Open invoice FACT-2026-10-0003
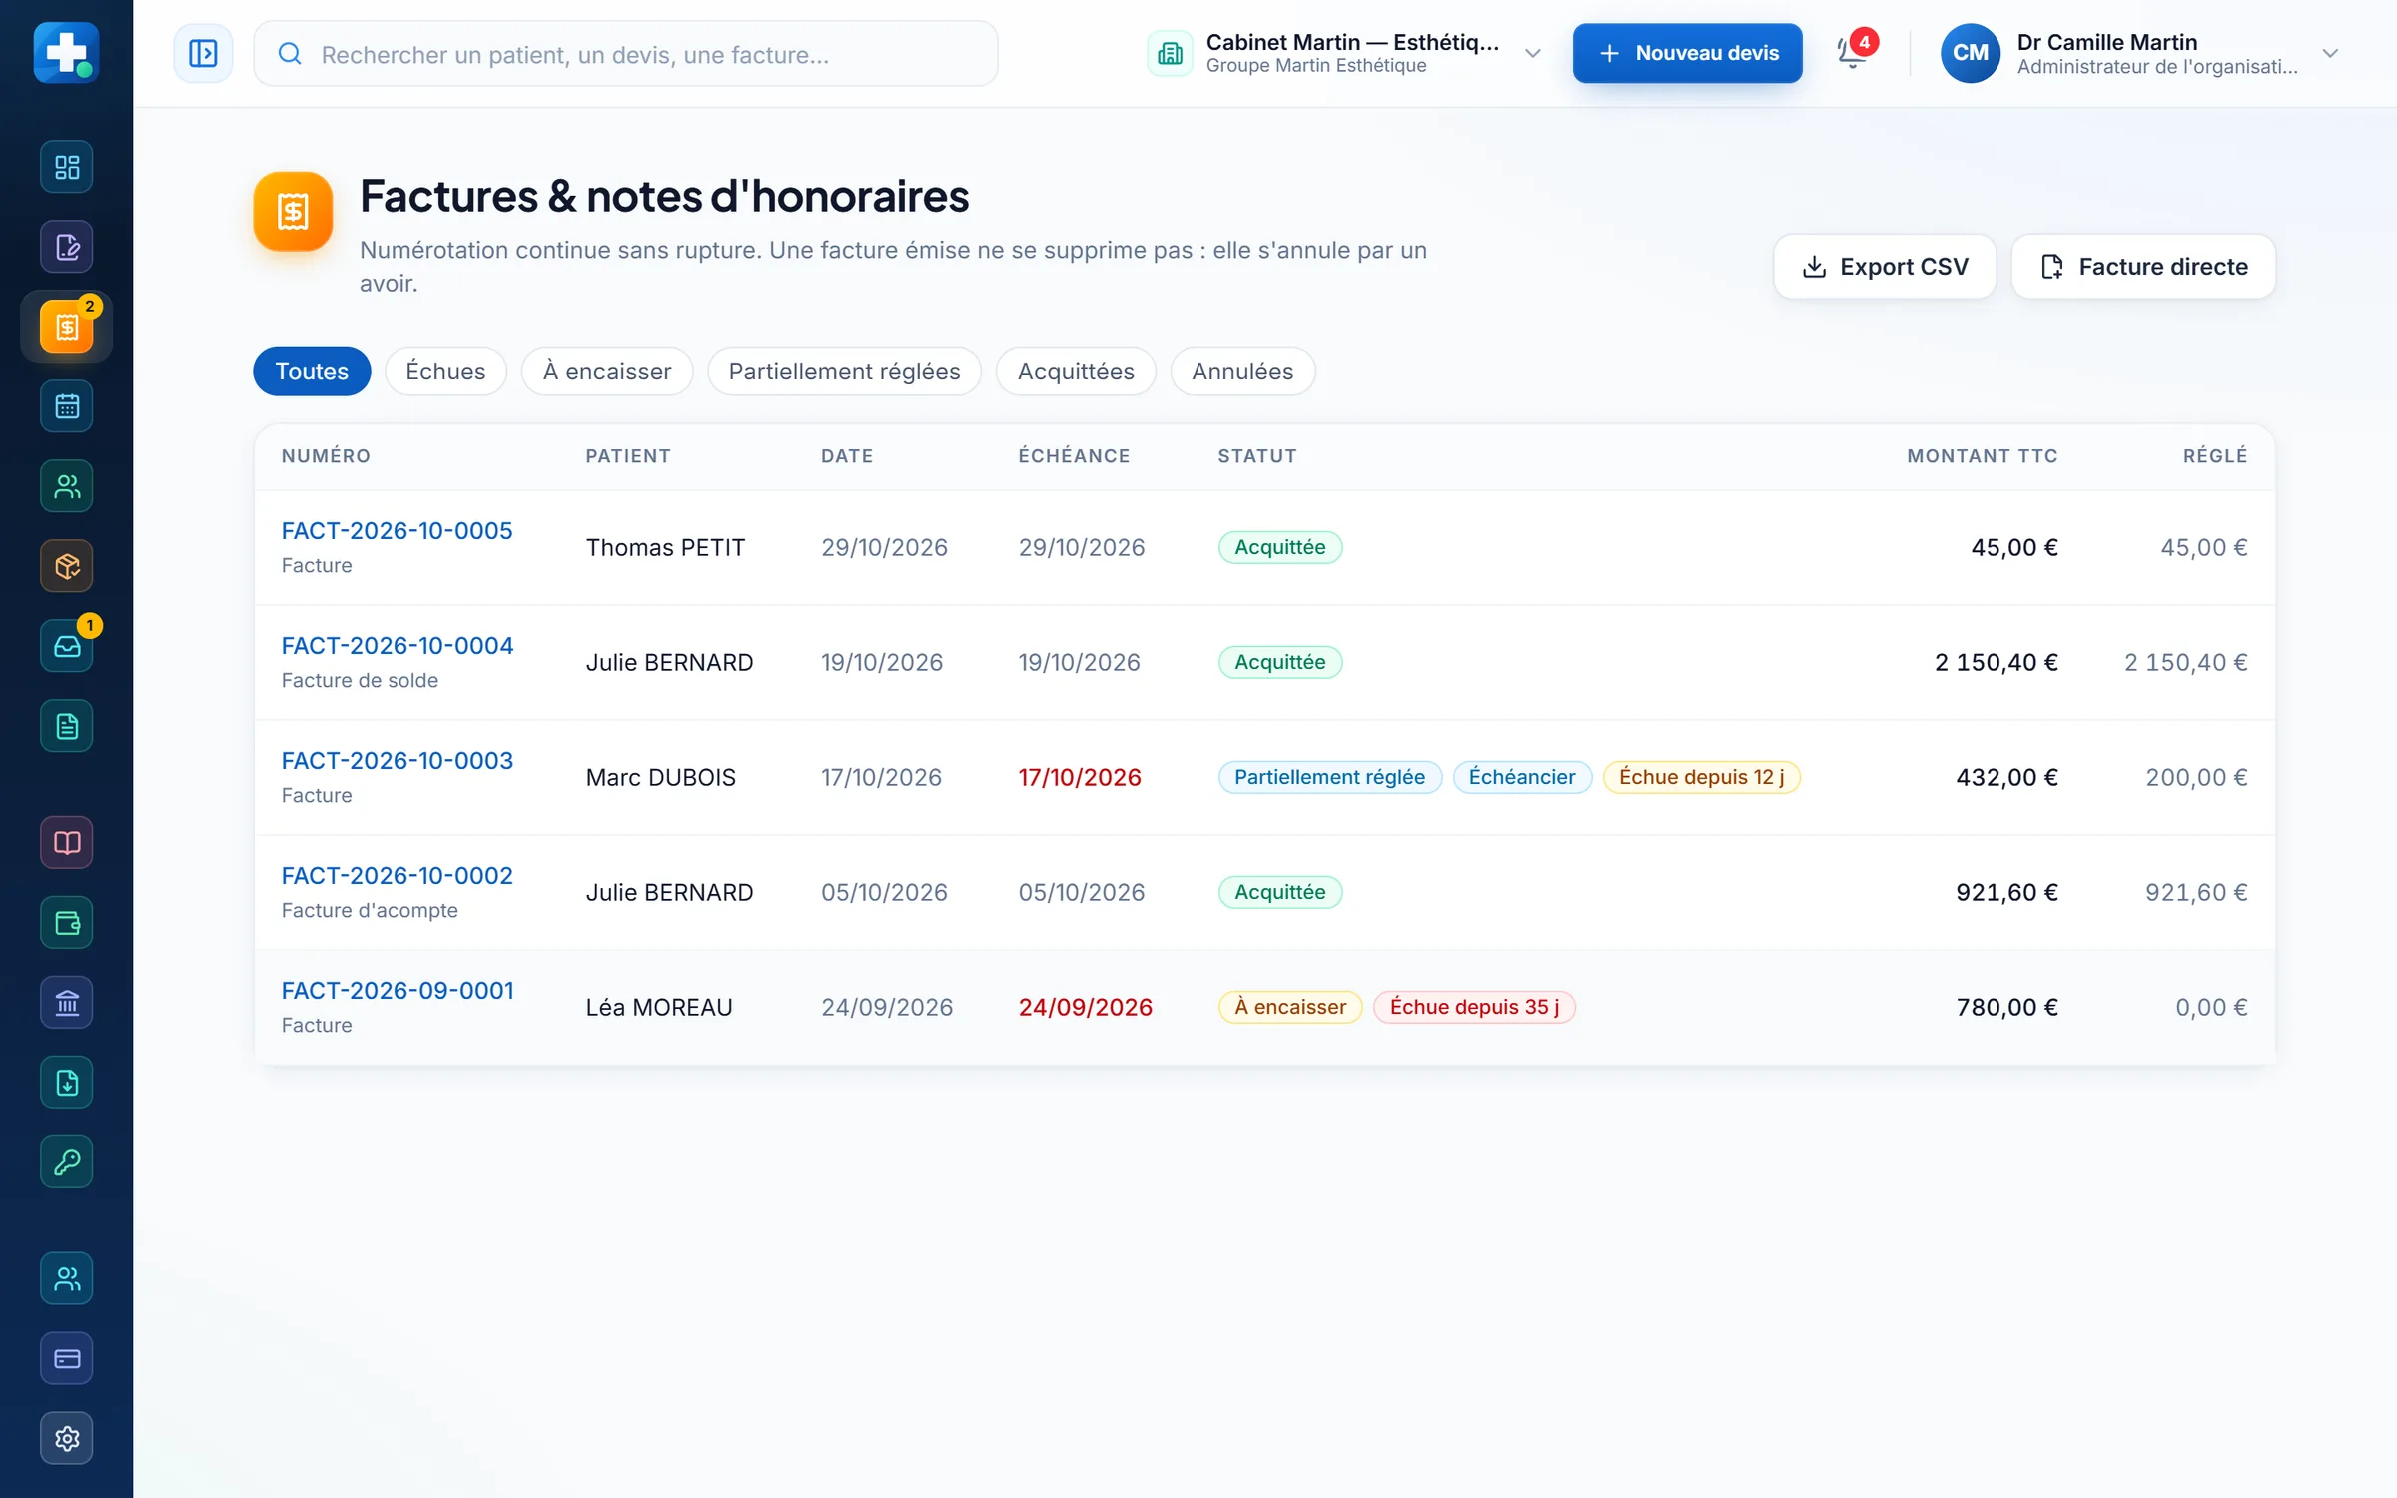This screenshot has height=1498, width=2397. (x=398, y=761)
